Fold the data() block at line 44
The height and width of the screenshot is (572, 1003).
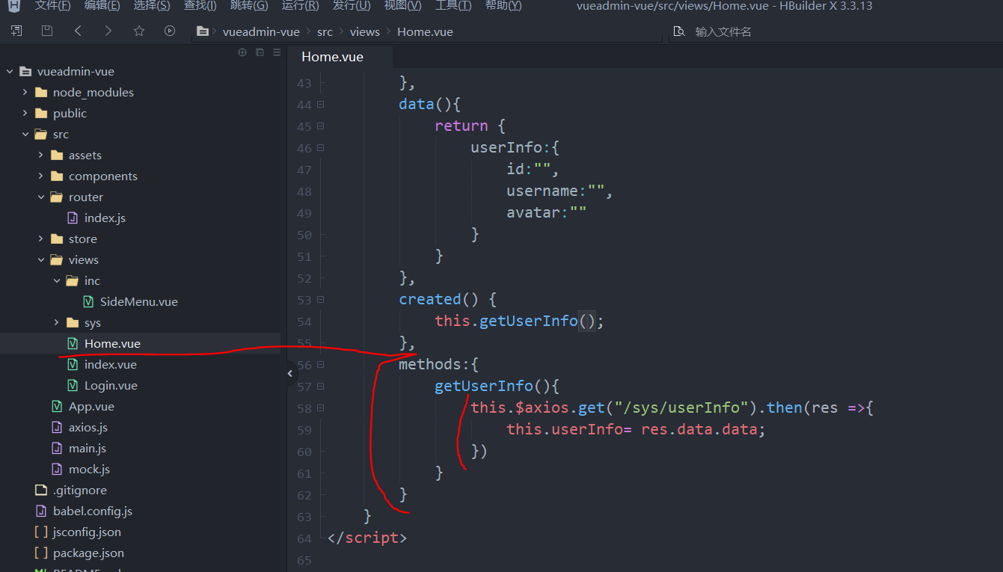click(x=320, y=105)
